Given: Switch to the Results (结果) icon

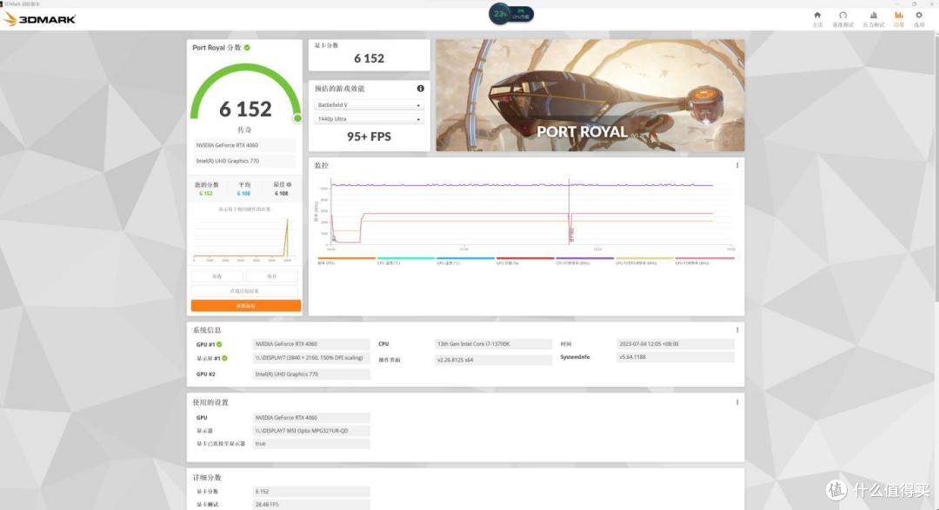Looking at the screenshot, I should point(898,18).
